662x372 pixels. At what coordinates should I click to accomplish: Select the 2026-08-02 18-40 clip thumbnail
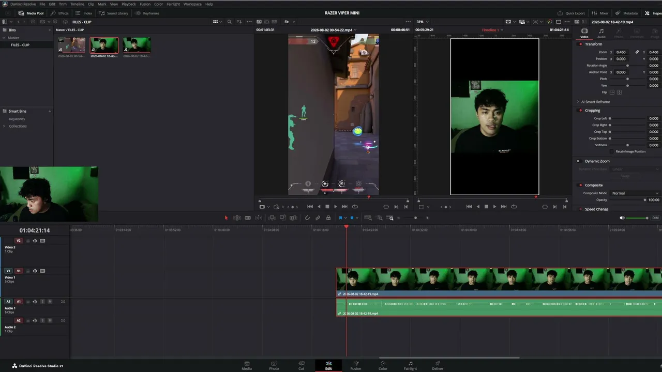click(104, 45)
